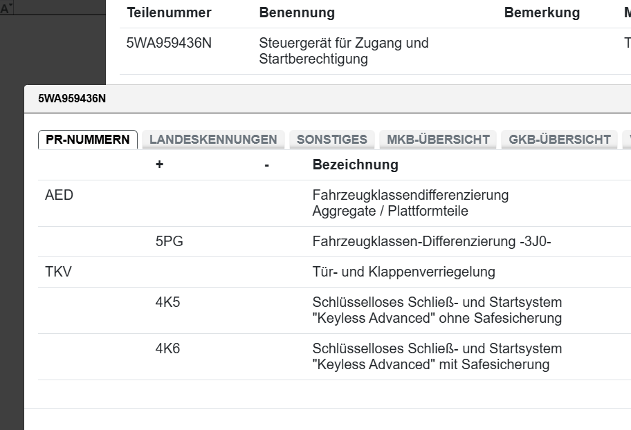This screenshot has height=430, width=631.
Task: Select the SONSTIGES tab
Action: (x=331, y=139)
